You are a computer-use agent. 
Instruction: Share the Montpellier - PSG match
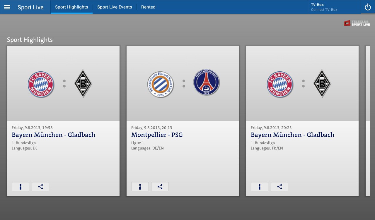[x=160, y=187]
